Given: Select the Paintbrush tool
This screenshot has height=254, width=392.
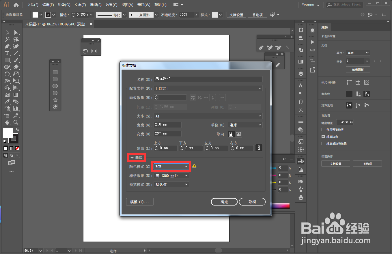Looking at the screenshot, I should (x=16, y=60).
